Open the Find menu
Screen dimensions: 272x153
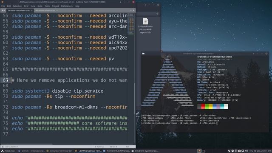pos(26,6)
